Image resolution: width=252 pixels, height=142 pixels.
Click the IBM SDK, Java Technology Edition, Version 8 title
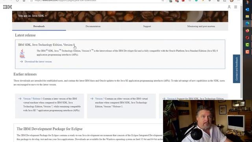[46, 45]
